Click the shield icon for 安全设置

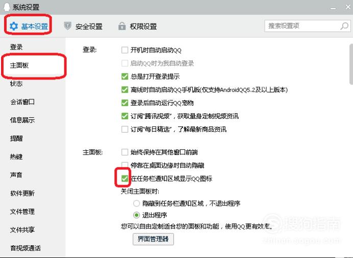point(67,26)
